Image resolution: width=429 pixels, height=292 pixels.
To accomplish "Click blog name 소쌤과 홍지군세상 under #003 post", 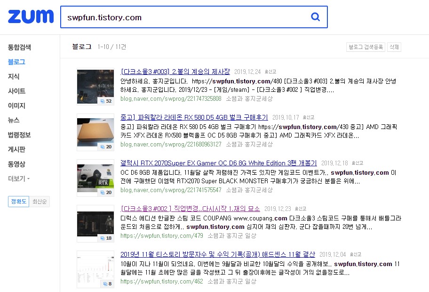I will [249, 98].
